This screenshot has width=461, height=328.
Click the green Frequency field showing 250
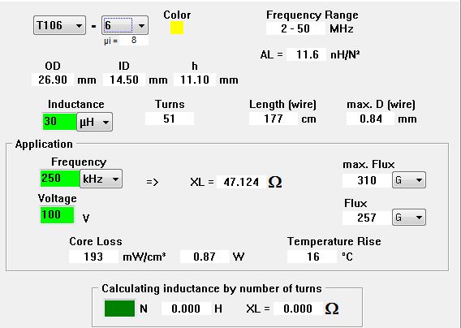tap(60, 179)
